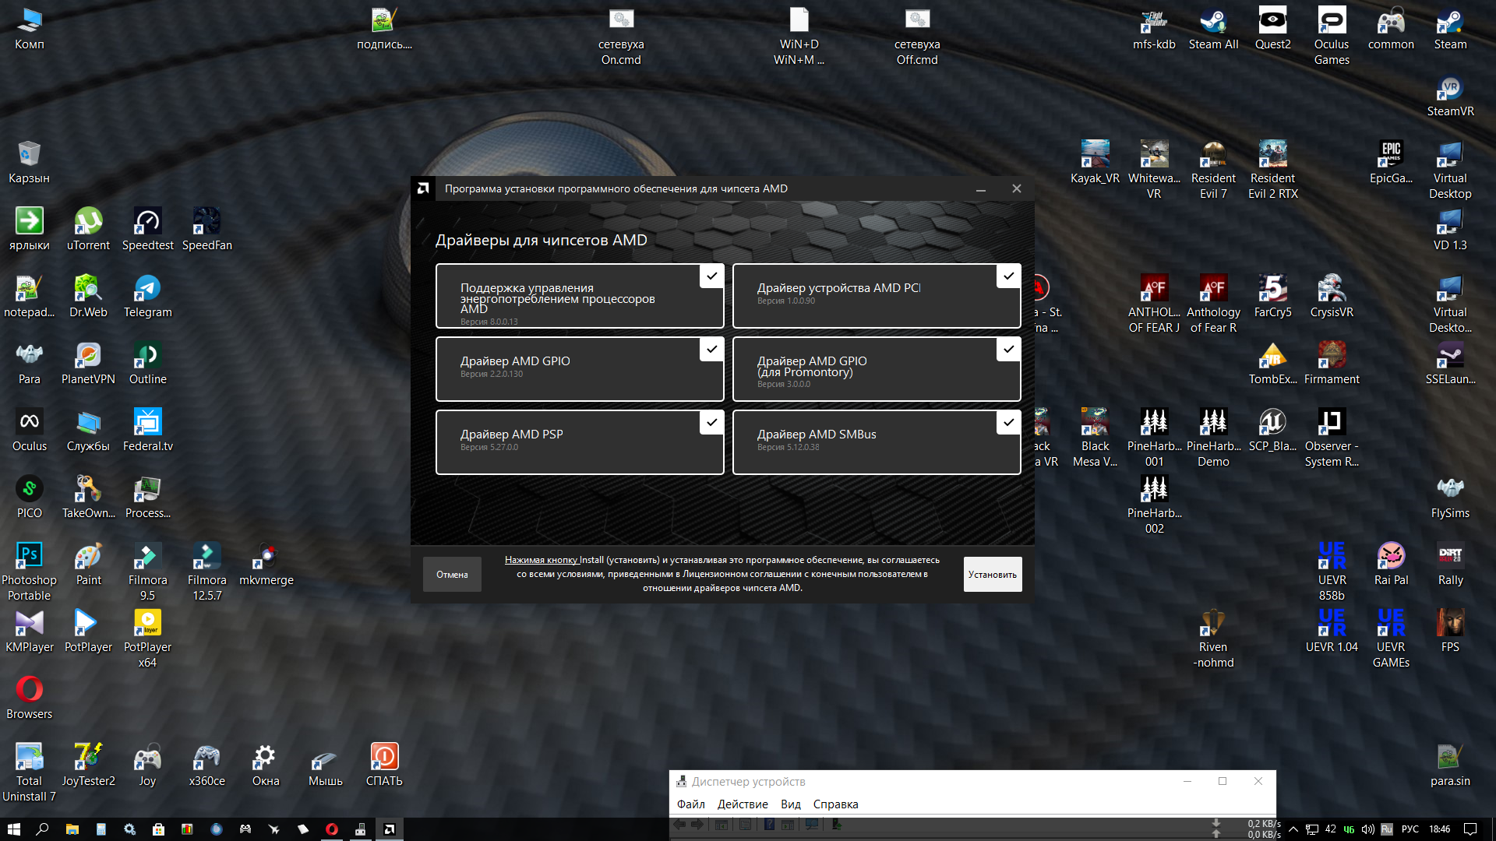The width and height of the screenshot is (1496, 841).
Task: Click the AMD installer taskbar icon
Action: 390,829
